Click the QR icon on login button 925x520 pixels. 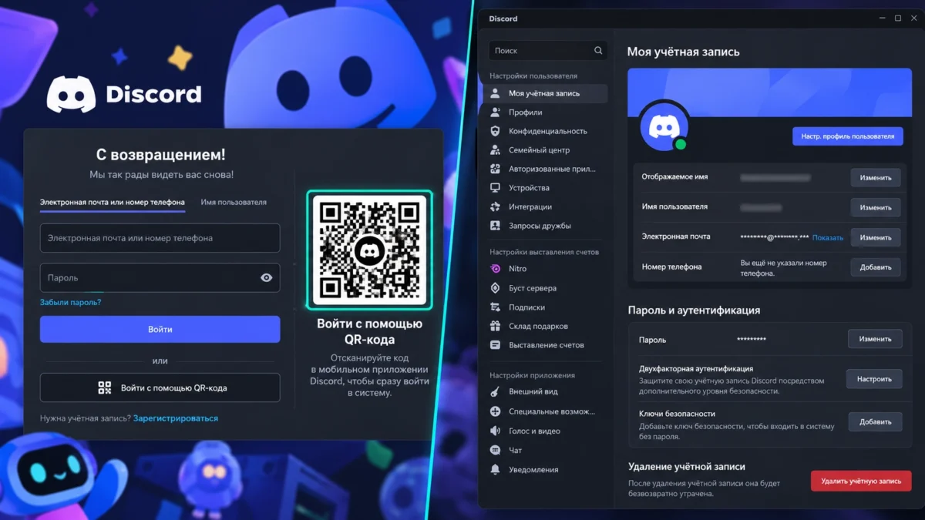[x=105, y=388]
